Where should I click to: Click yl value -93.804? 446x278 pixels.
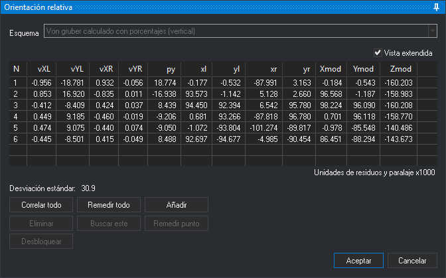tap(229, 128)
